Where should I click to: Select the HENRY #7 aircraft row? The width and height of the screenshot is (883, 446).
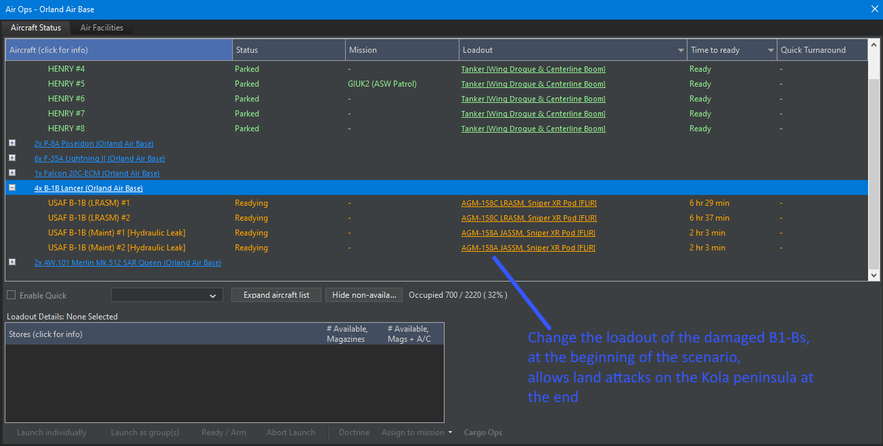click(436, 114)
